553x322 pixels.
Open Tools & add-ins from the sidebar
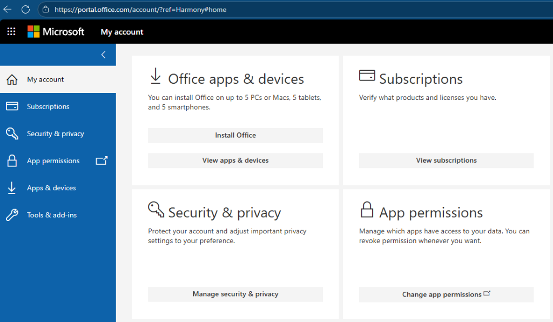tap(58, 215)
